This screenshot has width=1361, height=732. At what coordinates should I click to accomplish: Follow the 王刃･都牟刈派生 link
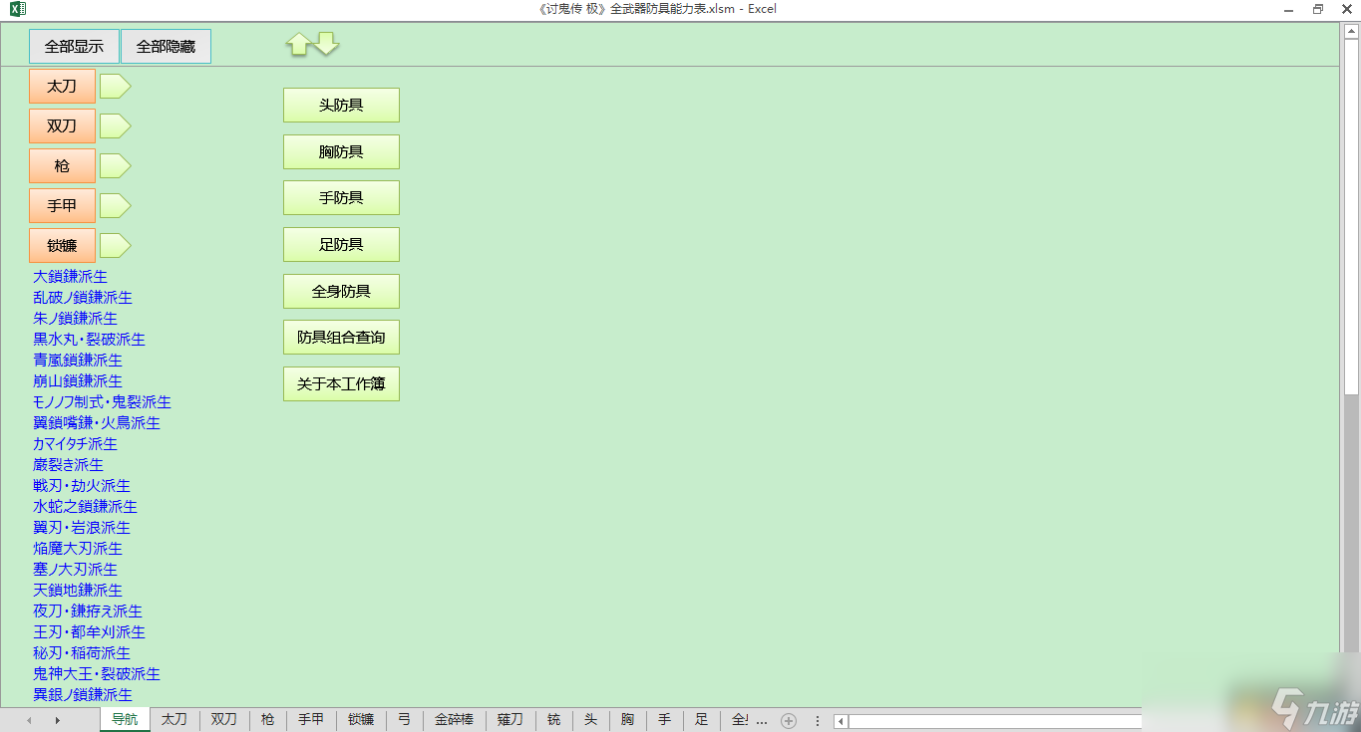pyautogui.click(x=89, y=631)
